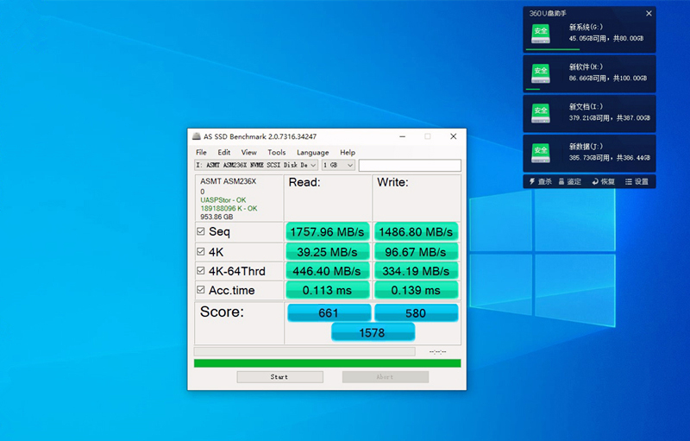Click the green drive icon for 新软件(K:)
Screen dimensions: 690x441
click(x=541, y=72)
